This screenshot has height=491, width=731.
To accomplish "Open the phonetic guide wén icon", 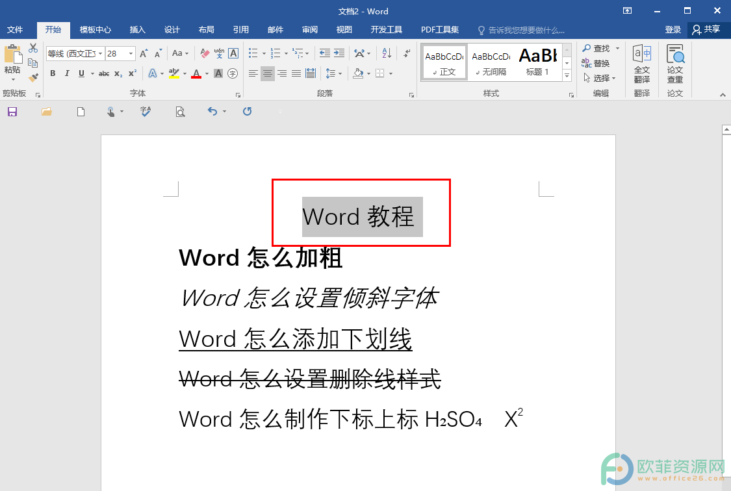I will pos(219,53).
